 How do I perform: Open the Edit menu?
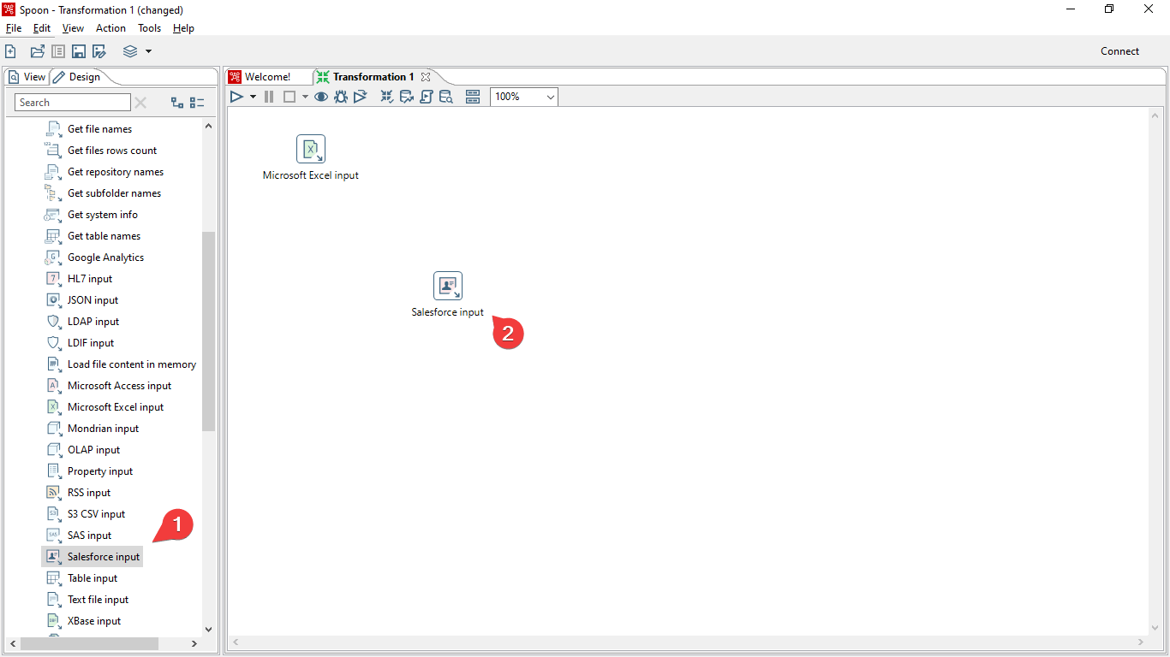point(42,28)
